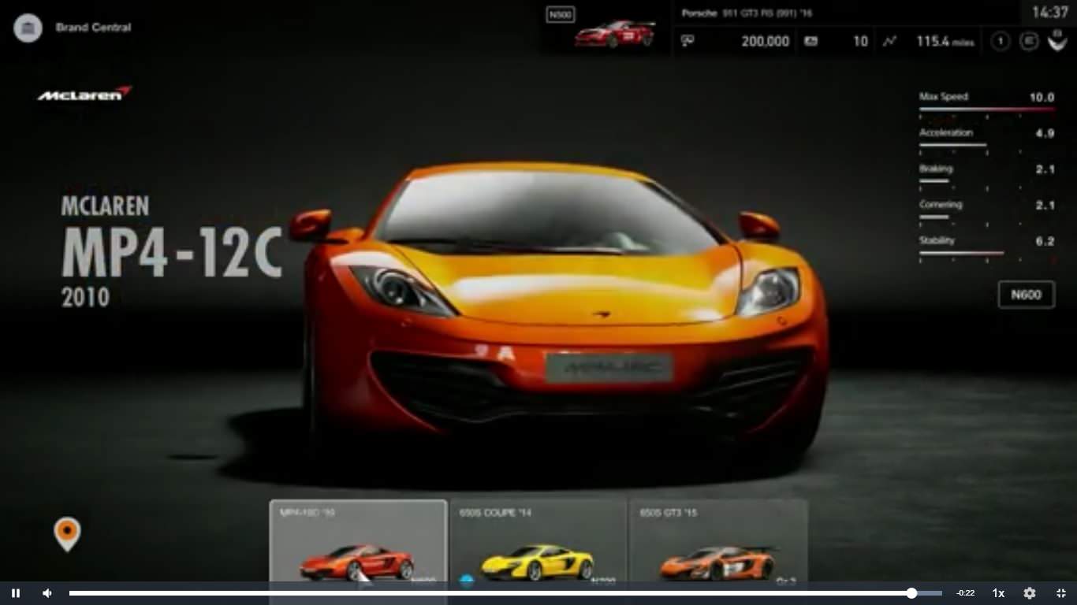Image resolution: width=1077 pixels, height=605 pixels.
Task: Click the Cornering stat label
Action: [x=941, y=205]
